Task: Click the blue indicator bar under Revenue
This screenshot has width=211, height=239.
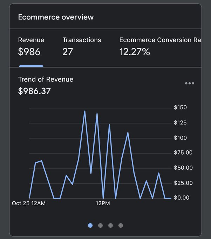Action: tap(31, 66)
